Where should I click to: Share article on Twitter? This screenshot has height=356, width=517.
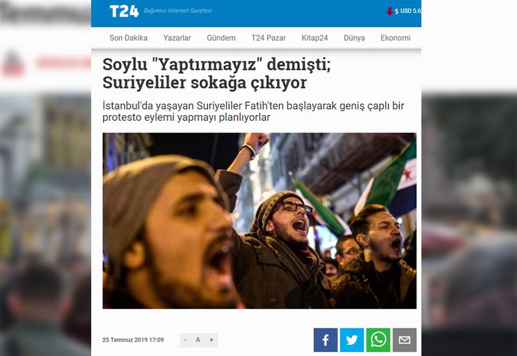pyautogui.click(x=352, y=340)
